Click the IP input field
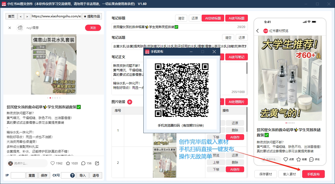Viewport: 335px width, 184px height. (x=18, y=175)
